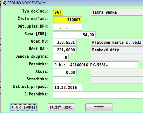The height and width of the screenshot is (113, 143).
Task: Click the ????? button
Action: [x=99, y=107]
